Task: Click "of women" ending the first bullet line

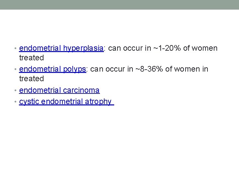Action: tap(200, 48)
